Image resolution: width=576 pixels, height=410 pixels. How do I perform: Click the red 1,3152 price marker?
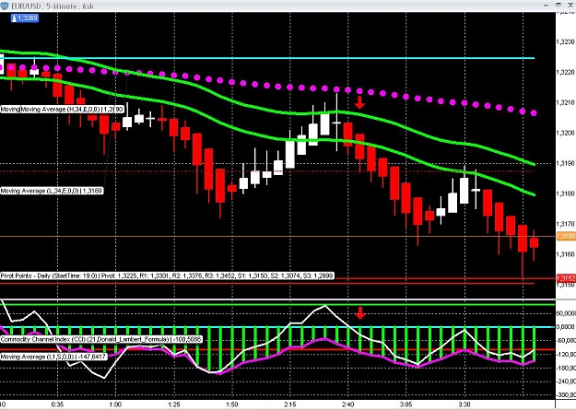point(566,279)
